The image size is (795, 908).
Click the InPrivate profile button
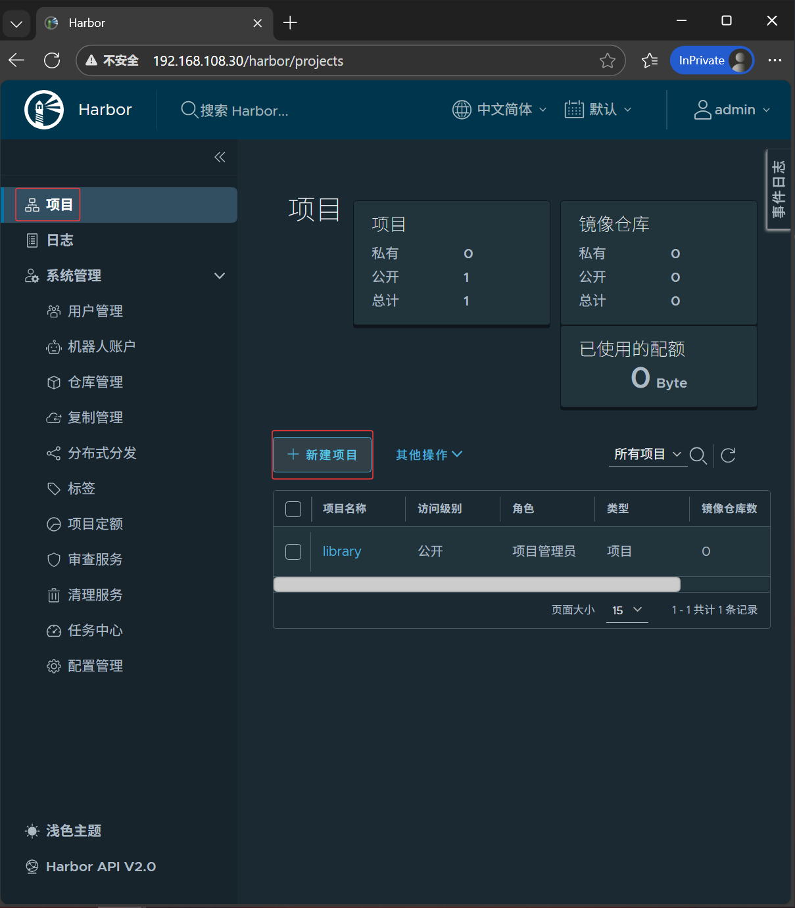tap(712, 60)
